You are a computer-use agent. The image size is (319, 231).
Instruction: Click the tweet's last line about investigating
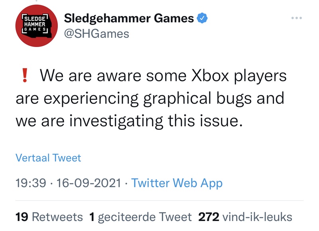pyautogui.click(x=129, y=120)
